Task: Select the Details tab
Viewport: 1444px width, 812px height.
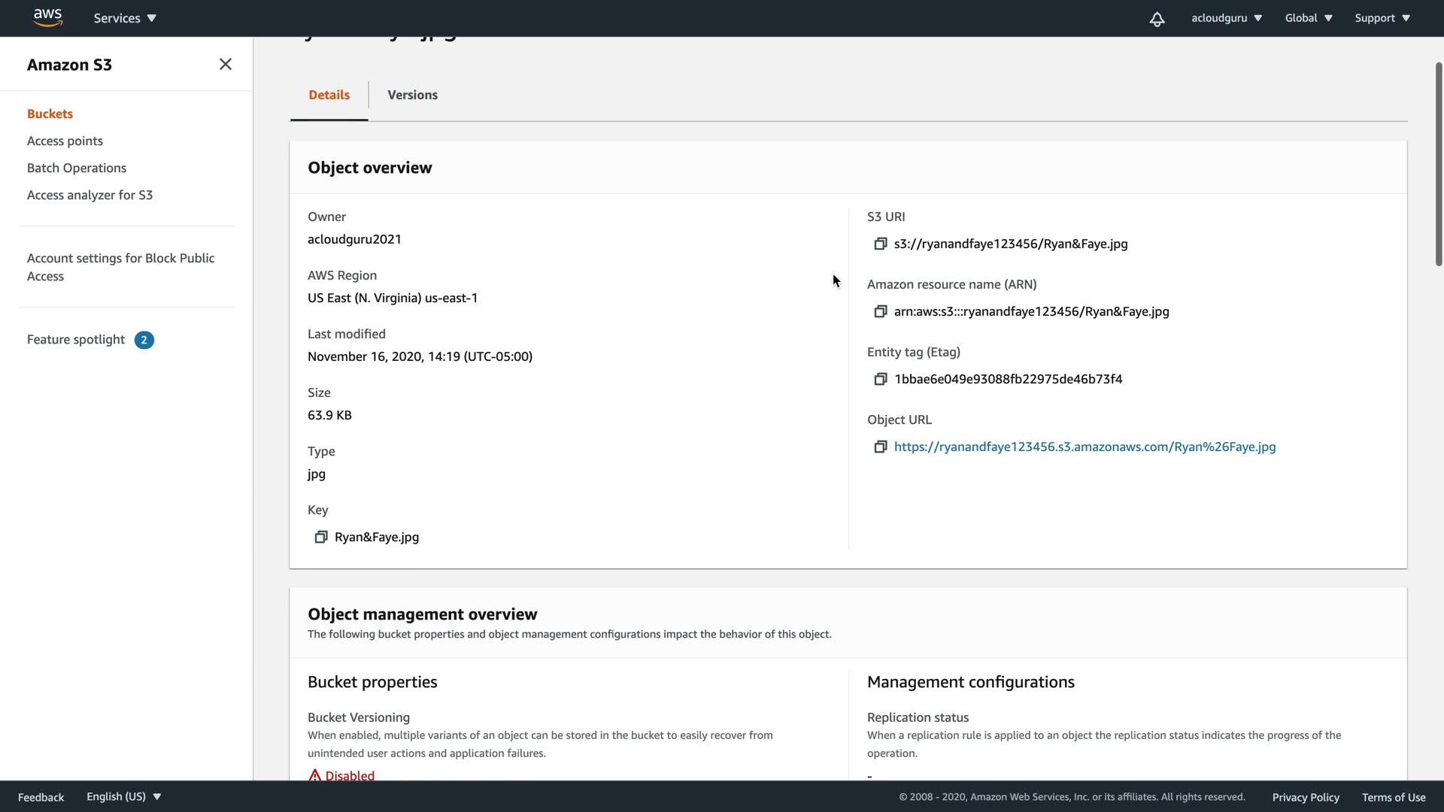Action: (329, 95)
